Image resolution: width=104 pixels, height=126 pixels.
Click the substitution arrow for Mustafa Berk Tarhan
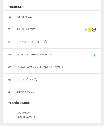tap(95, 55)
